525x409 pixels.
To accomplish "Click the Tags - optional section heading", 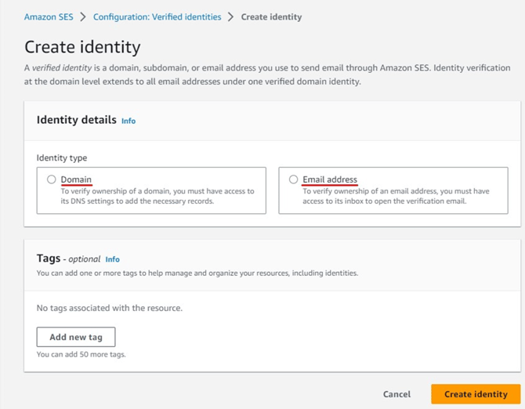I will pyautogui.click(x=68, y=259).
